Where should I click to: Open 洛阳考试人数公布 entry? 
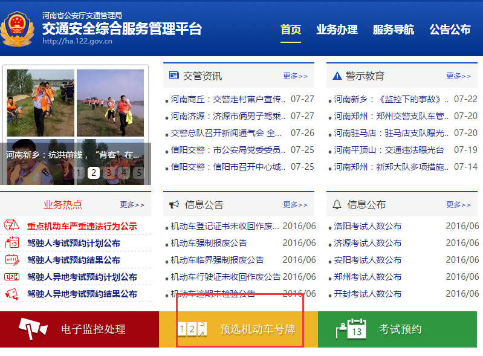(x=368, y=226)
